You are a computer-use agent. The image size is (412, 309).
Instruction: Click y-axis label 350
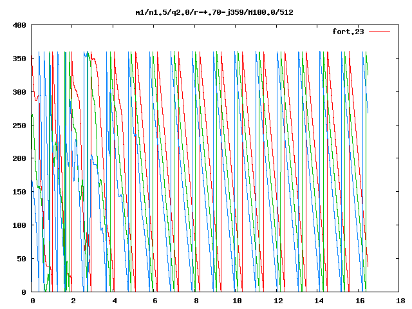coord(19,59)
